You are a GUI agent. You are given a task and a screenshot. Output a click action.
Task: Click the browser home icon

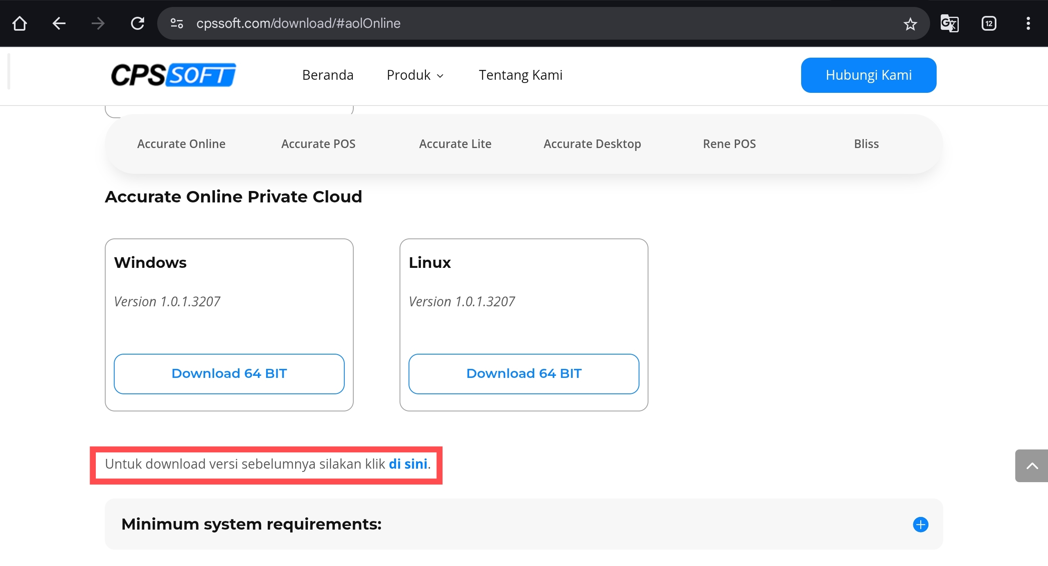point(20,23)
